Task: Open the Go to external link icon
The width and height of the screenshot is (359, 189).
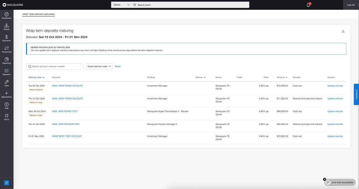Action: [x=6, y=115]
